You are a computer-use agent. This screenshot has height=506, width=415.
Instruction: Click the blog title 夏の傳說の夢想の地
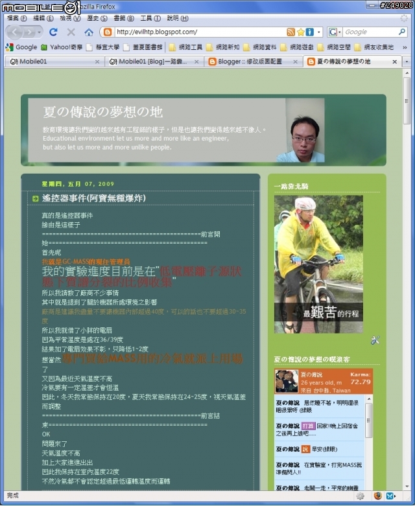[103, 112]
